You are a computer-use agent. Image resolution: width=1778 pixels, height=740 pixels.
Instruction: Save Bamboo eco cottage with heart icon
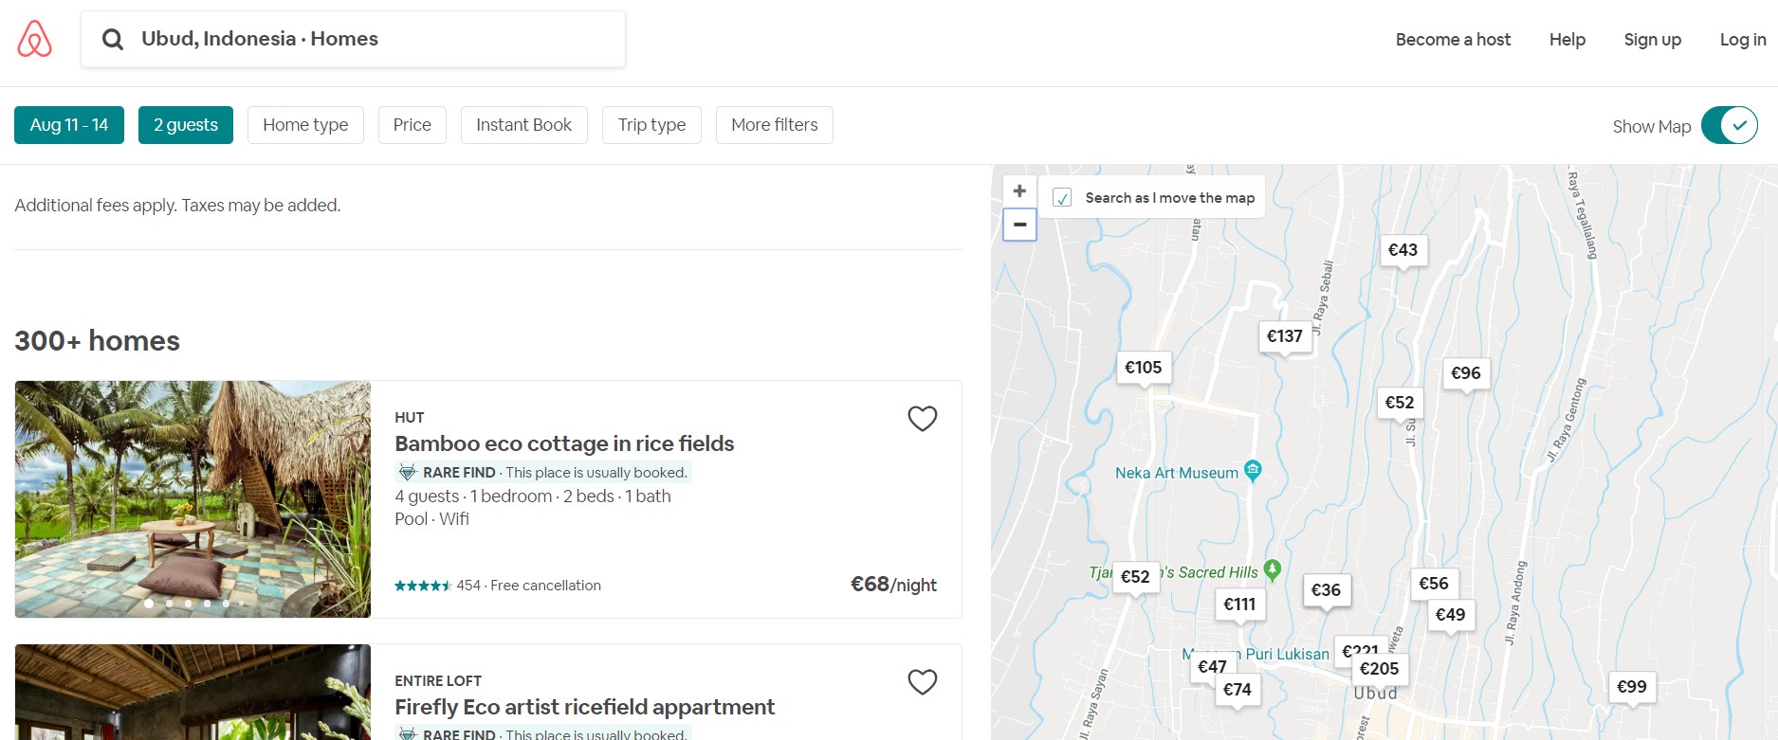[x=923, y=419]
